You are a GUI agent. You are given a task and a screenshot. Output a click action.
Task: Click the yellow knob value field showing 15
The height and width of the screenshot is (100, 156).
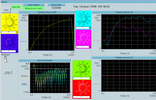point(9,32)
